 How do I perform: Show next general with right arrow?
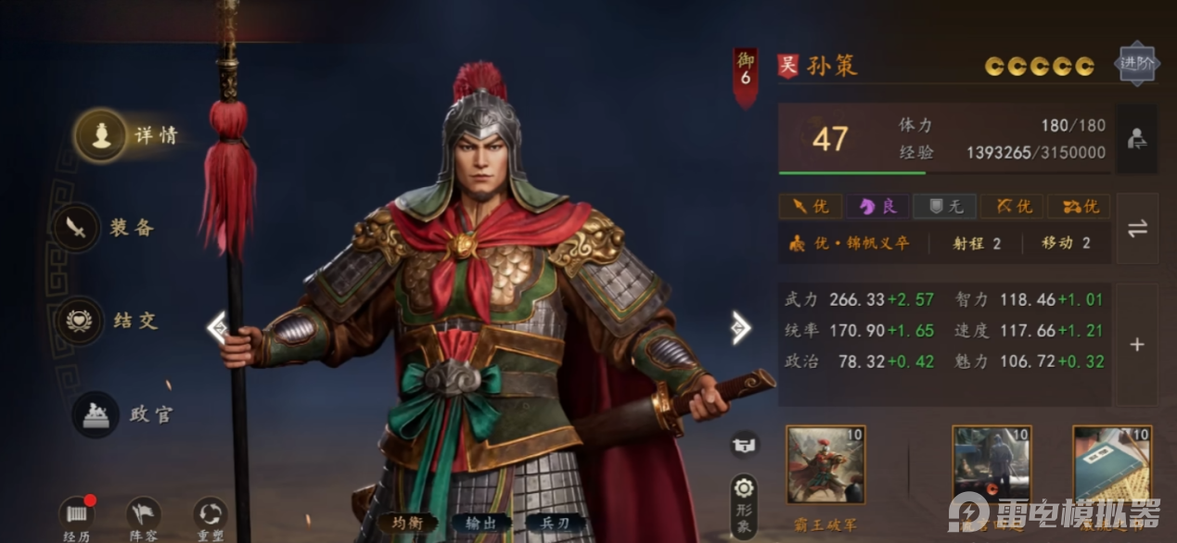tap(741, 327)
